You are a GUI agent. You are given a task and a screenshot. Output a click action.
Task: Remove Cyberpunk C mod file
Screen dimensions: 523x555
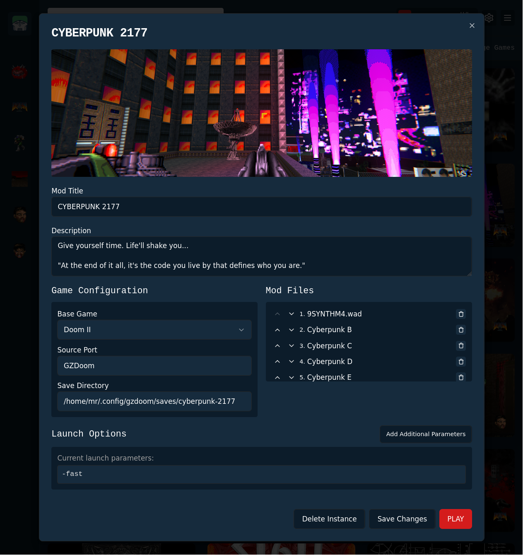pyautogui.click(x=461, y=345)
